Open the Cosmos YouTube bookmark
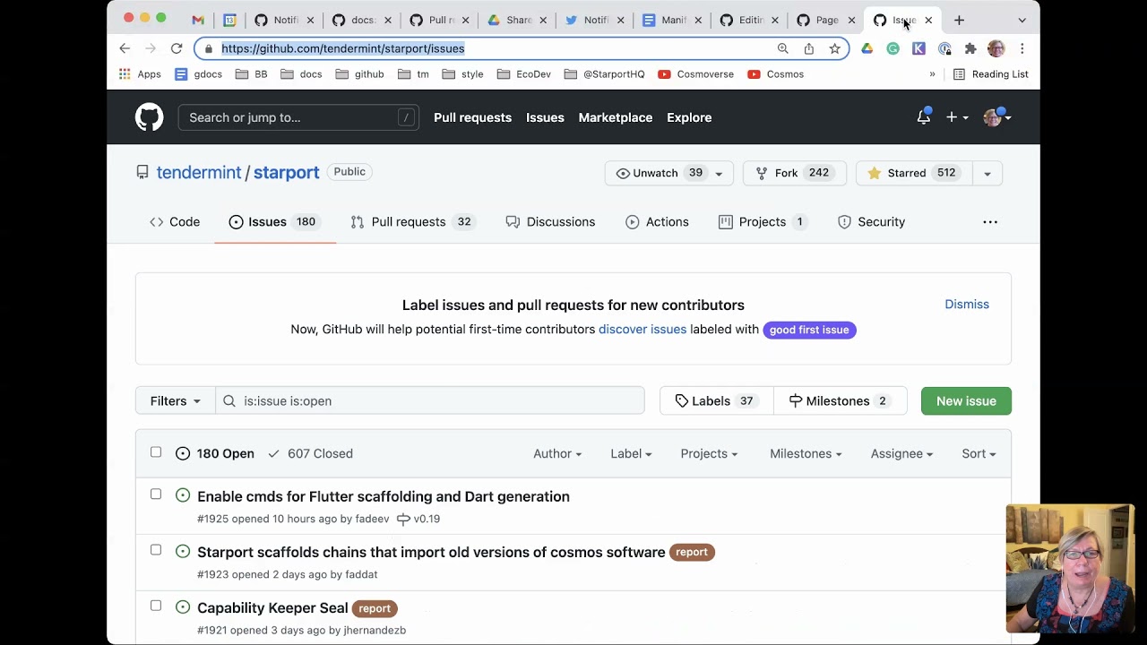Screen dimensions: 1147x645 [776, 74]
